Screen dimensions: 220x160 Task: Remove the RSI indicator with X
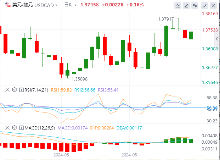(x=7, y=90)
